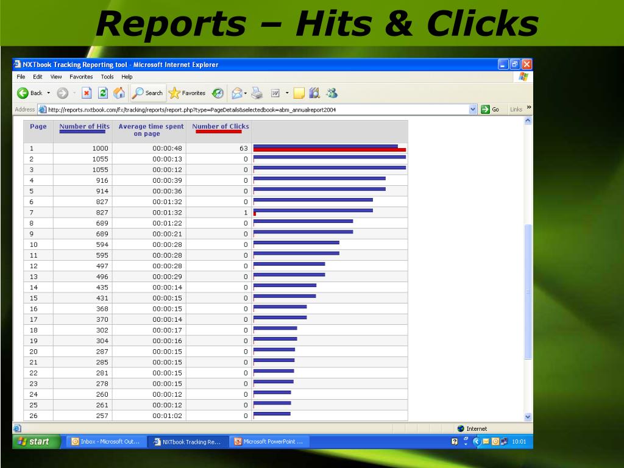Sort by the Number of Clicks link

221,127
